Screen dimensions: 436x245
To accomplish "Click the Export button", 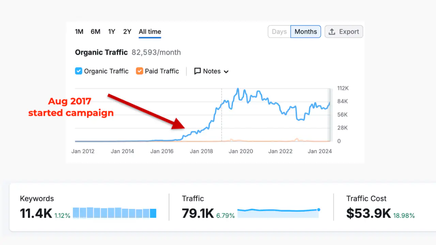I will 344,31.
